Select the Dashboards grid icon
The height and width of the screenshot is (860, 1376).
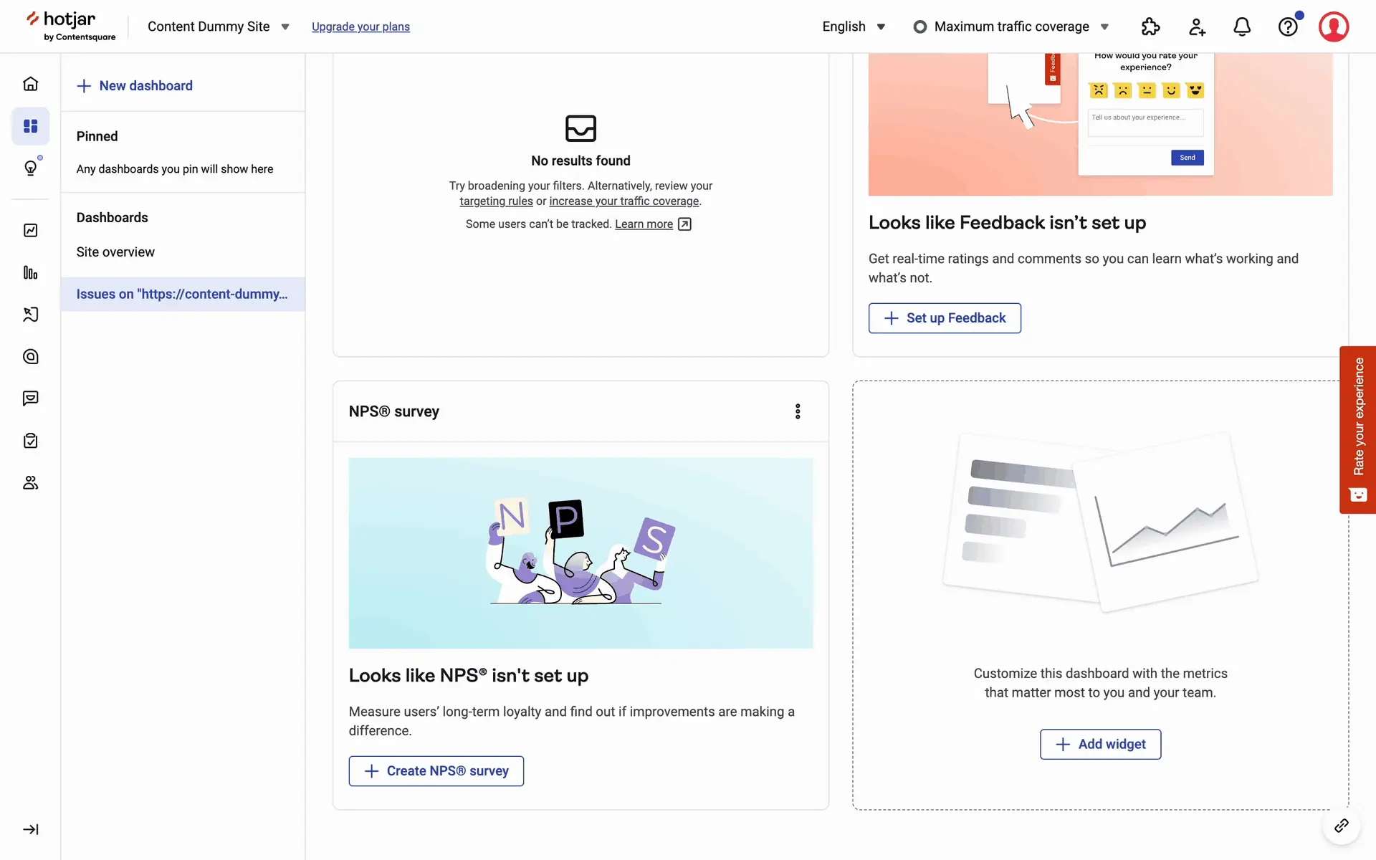click(x=30, y=126)
